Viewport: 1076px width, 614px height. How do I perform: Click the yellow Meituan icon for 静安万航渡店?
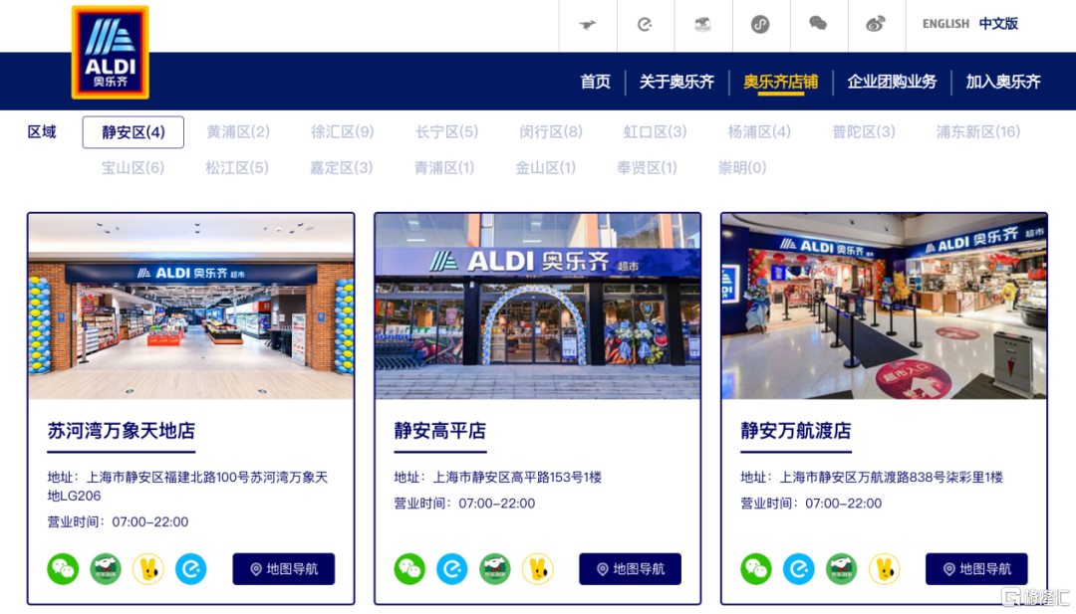tap(884, 569)
